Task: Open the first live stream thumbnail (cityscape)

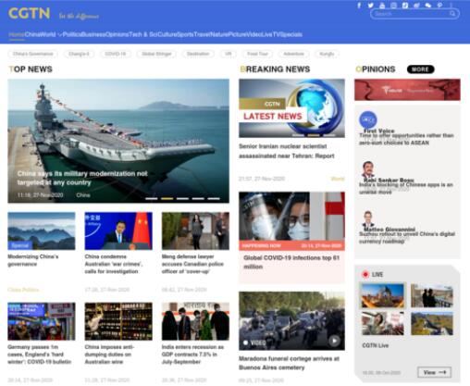Action: click(x=382, y=296)
